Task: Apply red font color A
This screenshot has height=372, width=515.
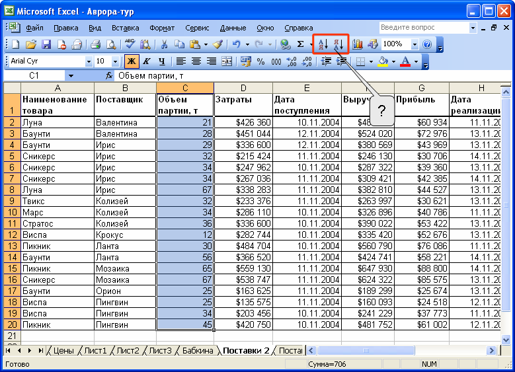Action: tap(406, 61)
